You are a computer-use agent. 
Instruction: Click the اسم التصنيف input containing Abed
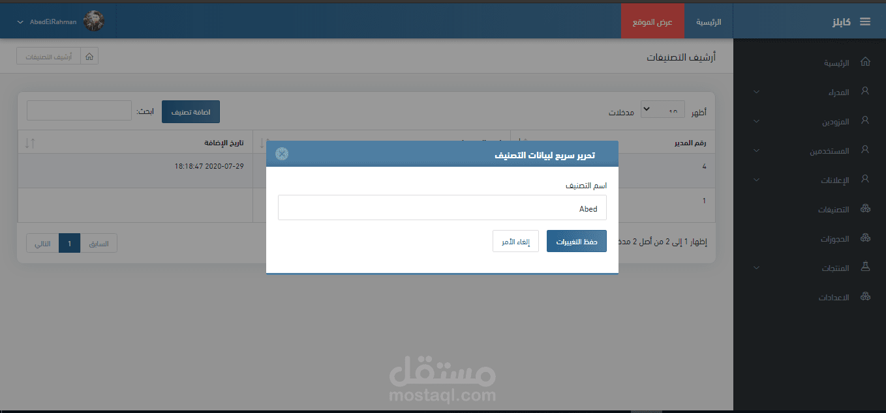coord(442,208)
